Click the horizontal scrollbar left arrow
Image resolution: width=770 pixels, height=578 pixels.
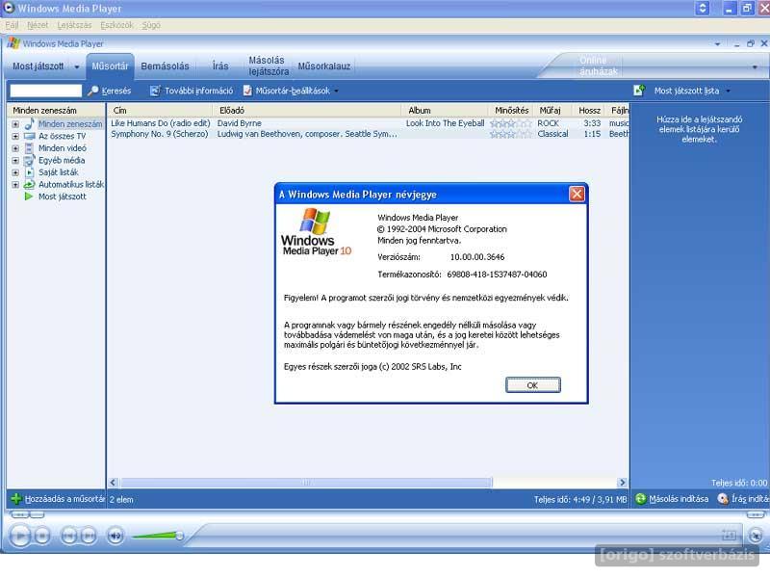(x=113, y=483)
